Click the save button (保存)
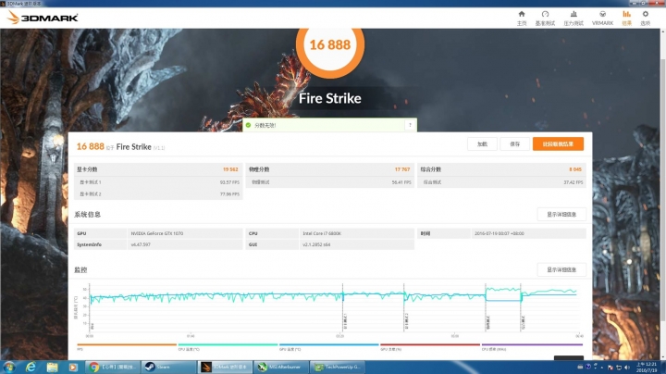The width and height of the screenshot is (666, 374). [515, 144]
